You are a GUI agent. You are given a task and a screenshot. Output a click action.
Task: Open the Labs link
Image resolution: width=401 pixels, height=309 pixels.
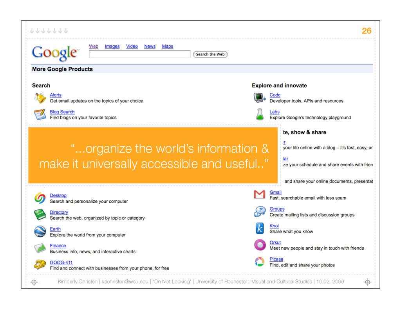coord(275,112)
